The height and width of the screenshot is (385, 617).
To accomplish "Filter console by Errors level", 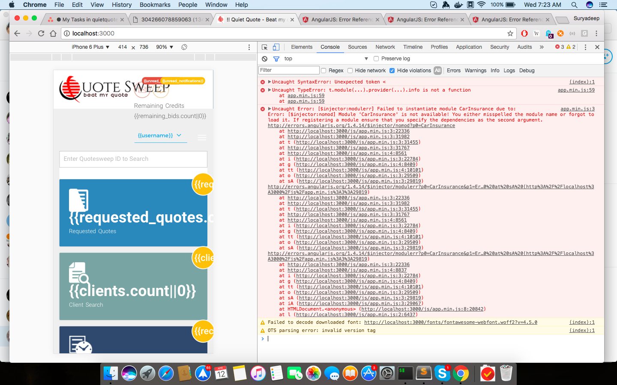I will pos(453,71).
